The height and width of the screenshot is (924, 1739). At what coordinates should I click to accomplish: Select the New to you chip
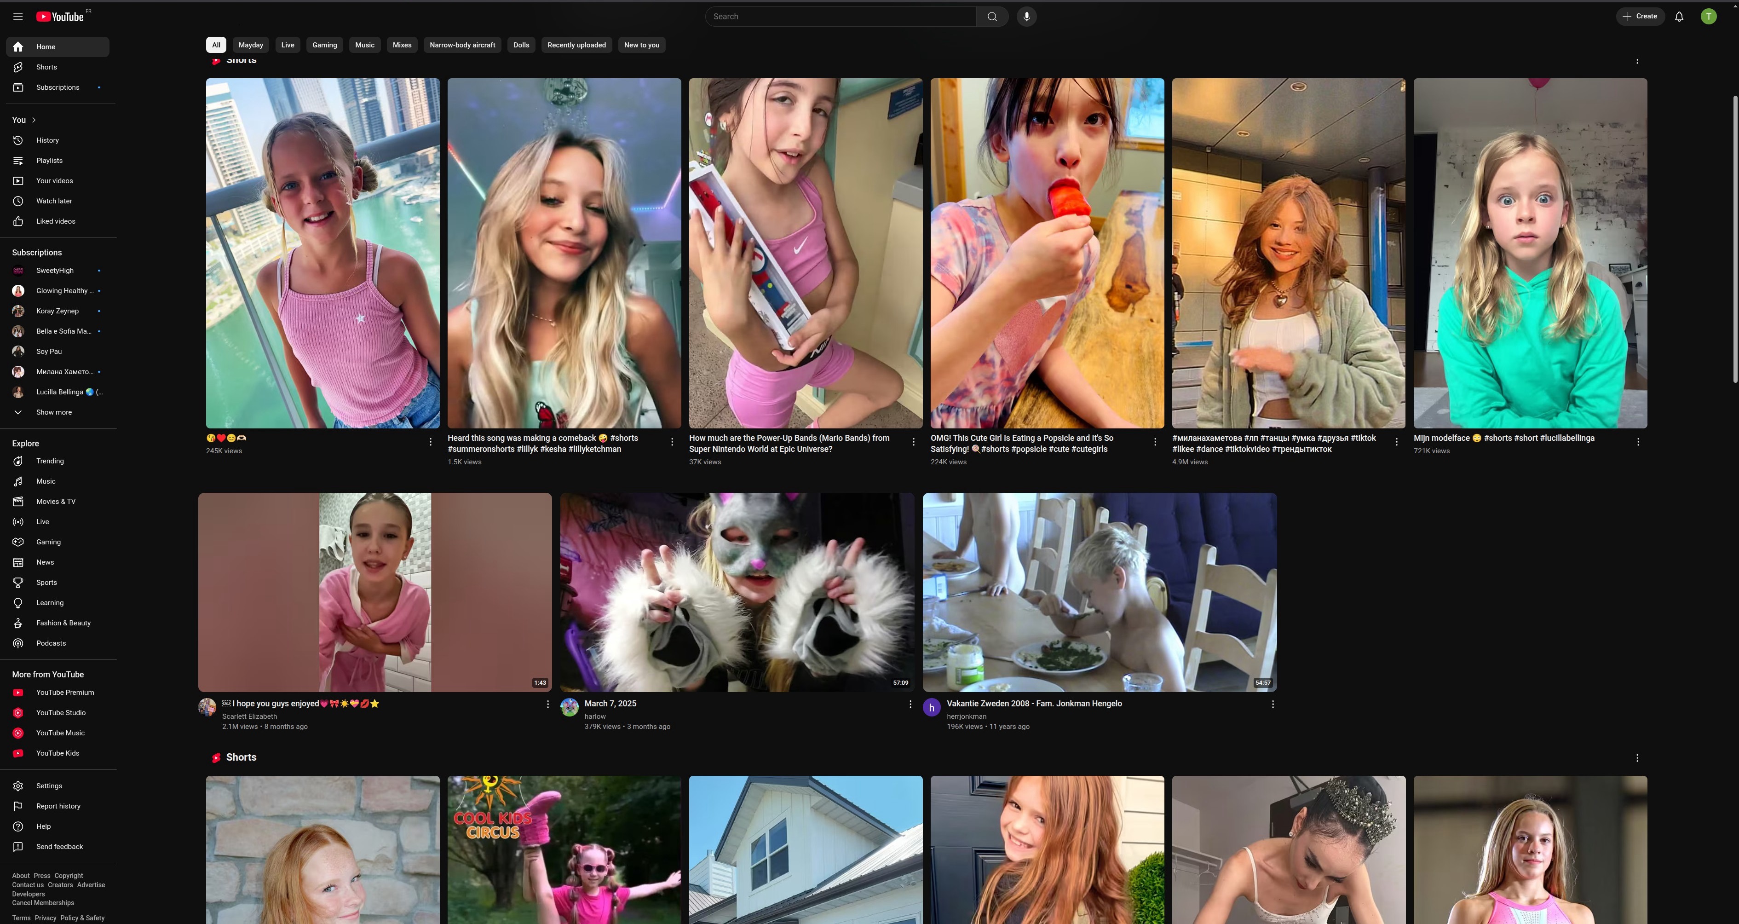[641, 45]
